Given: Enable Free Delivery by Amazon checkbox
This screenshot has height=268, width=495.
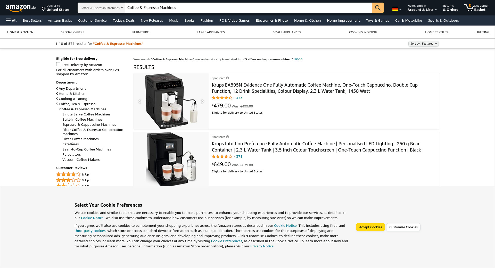Looking at the screenshot, I should coord(58,64).
